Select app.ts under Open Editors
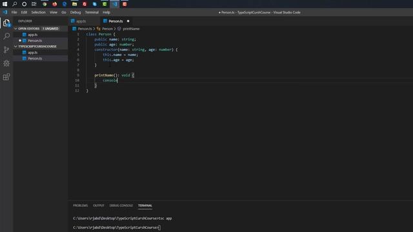Viewport: 413px width, 232px height. point(41,35)
